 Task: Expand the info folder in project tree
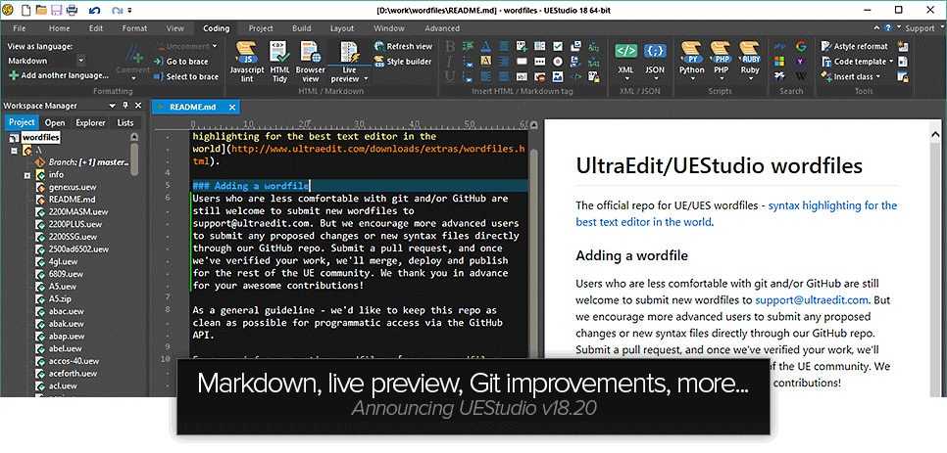27,175
